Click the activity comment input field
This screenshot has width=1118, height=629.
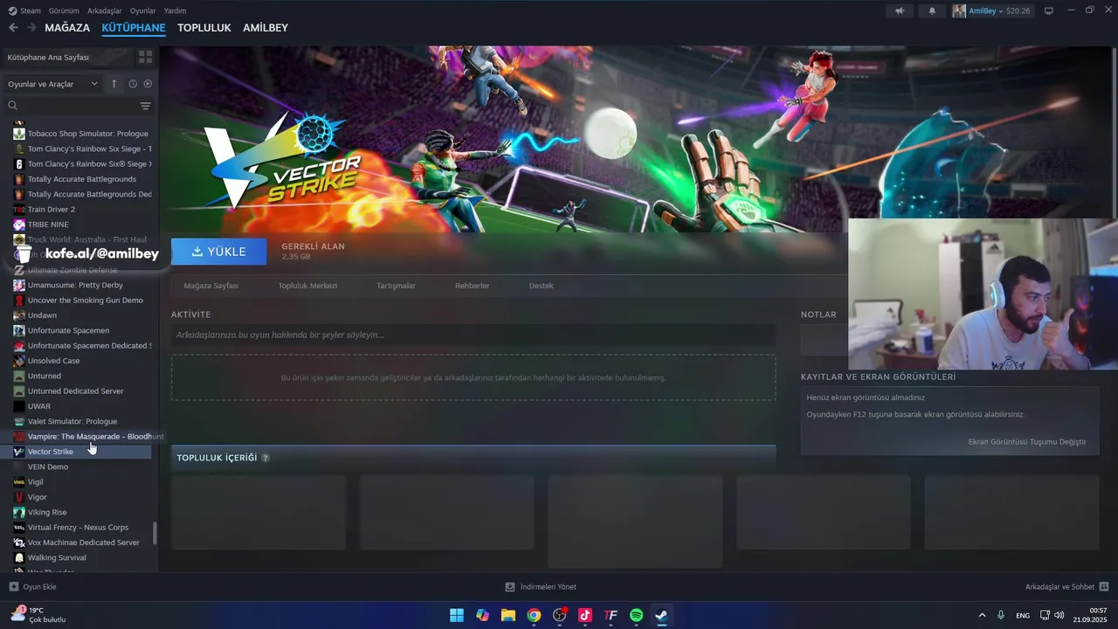tap(473, 335)
